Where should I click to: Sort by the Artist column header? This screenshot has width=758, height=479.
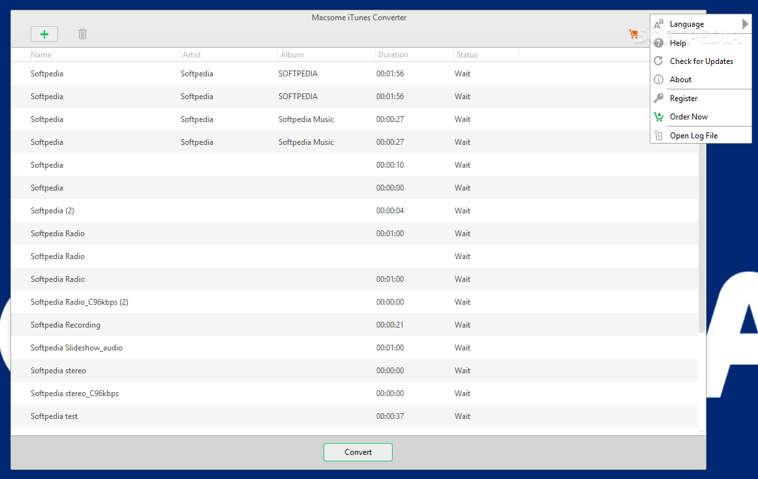228,55
